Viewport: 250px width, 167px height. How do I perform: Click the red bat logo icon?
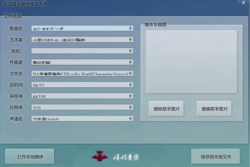(100, 156)
